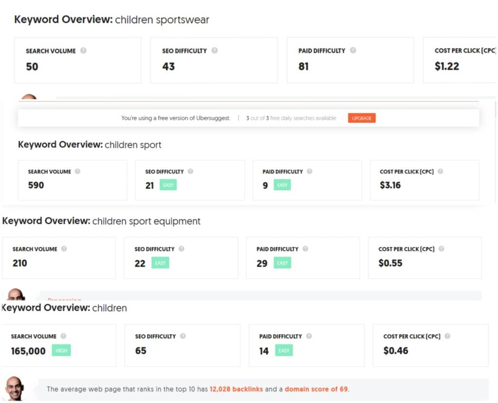Image resolution: width=498 pixels, height=403 pixels.
Task: Click the EASY badge next to paid difficulty 9
Action: [x=282, y=185]
